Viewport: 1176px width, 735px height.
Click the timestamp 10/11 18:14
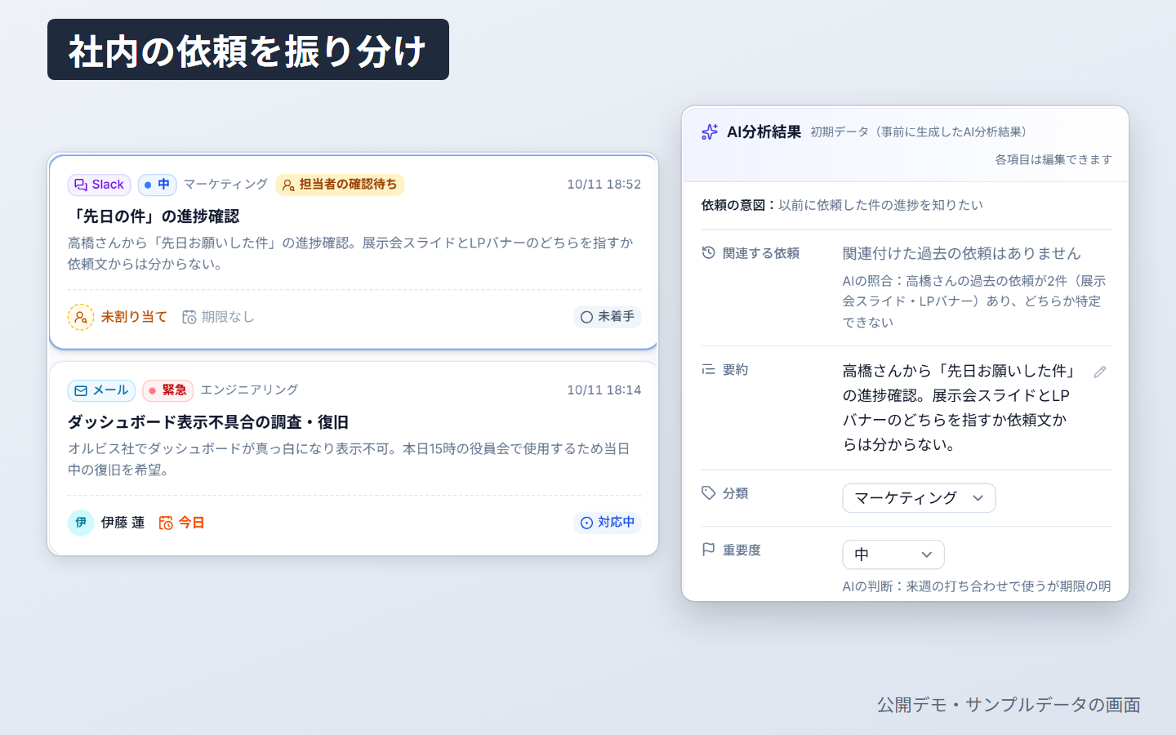[x=604, y=390]
